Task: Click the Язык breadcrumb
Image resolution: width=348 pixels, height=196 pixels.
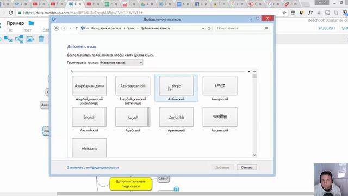Action: (131, 28)
